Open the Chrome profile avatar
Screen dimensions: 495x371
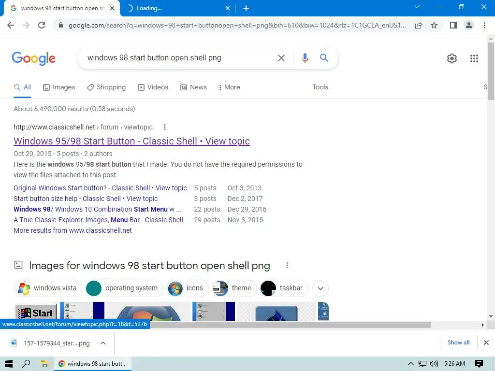pos(469,25)
